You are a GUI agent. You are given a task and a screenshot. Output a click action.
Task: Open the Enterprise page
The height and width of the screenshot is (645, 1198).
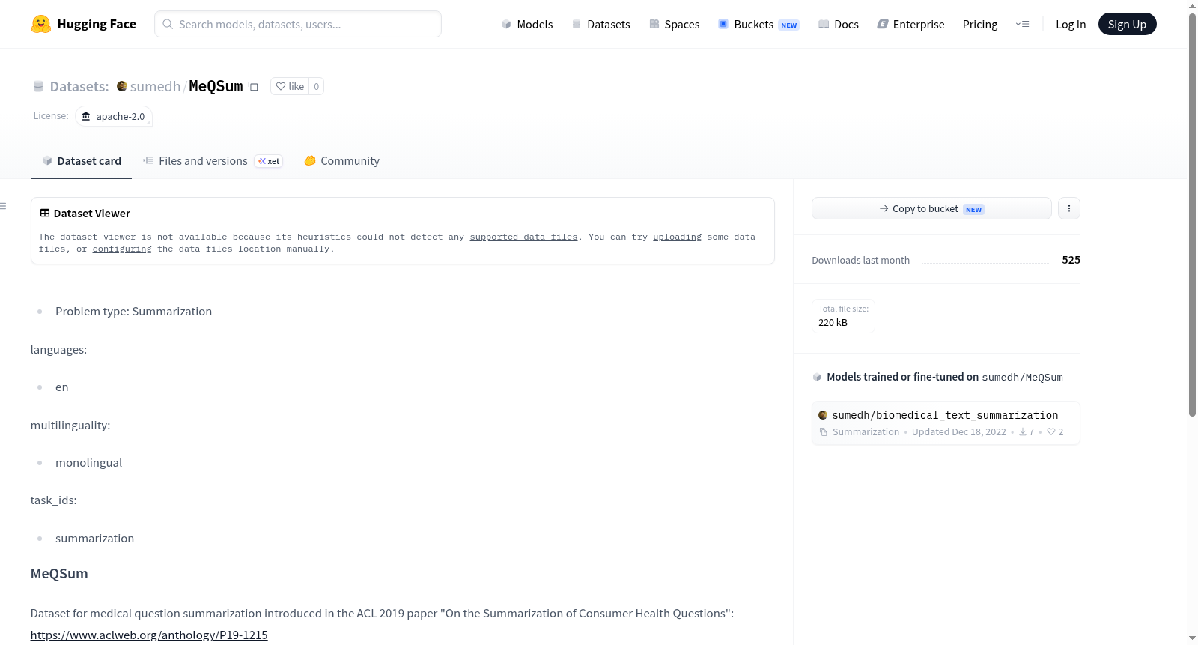[910, 24]
